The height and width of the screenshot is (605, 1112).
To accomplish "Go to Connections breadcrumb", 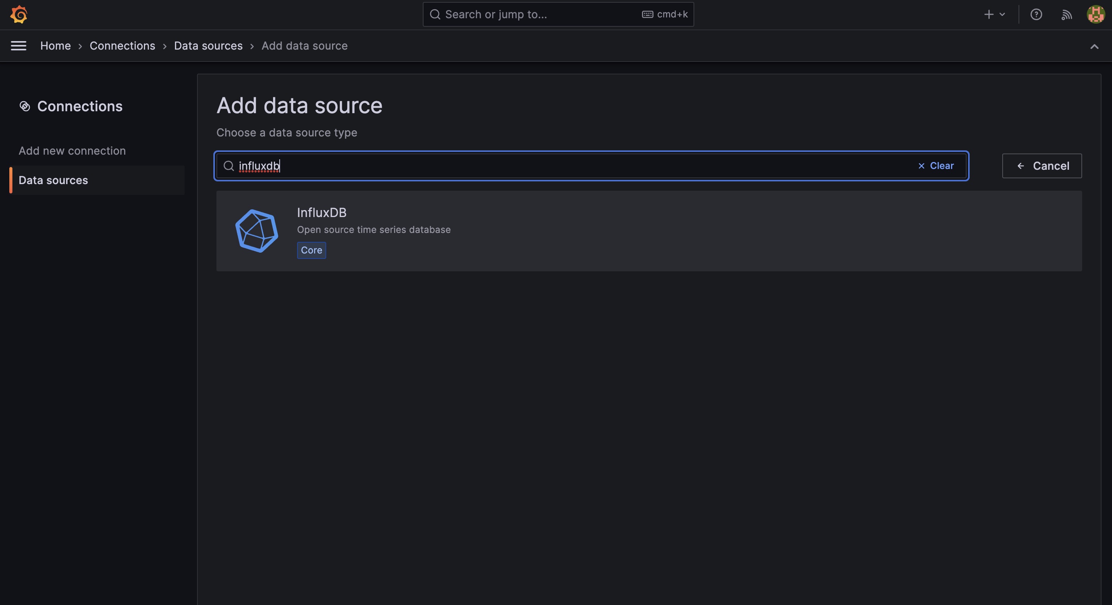I will click(x=122, y=46).
